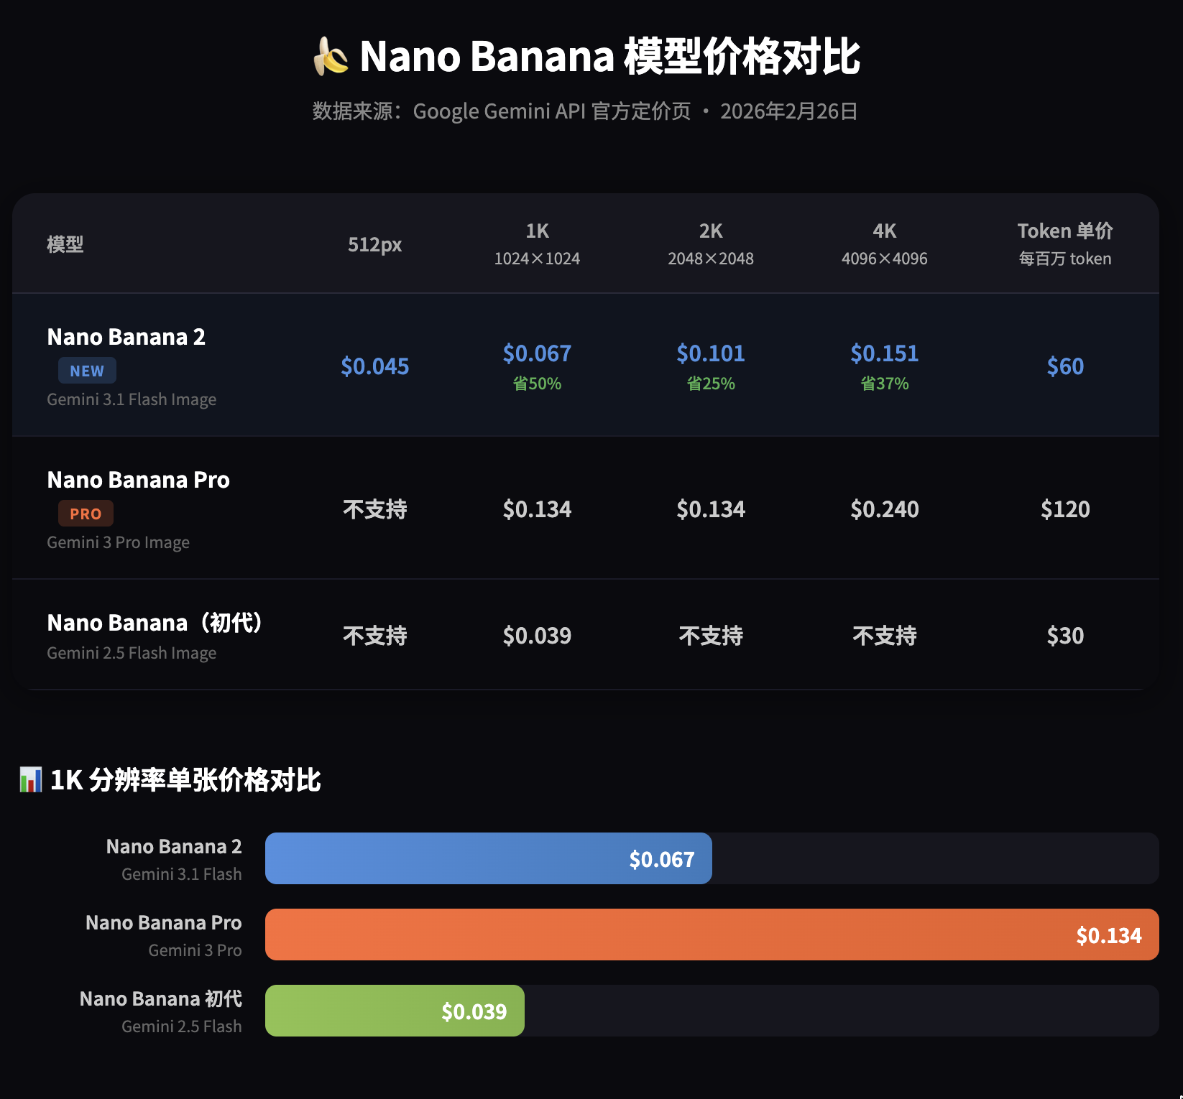
Task: Click the blue Nano Banana 2 price bar
Action: tap(488, 858)
